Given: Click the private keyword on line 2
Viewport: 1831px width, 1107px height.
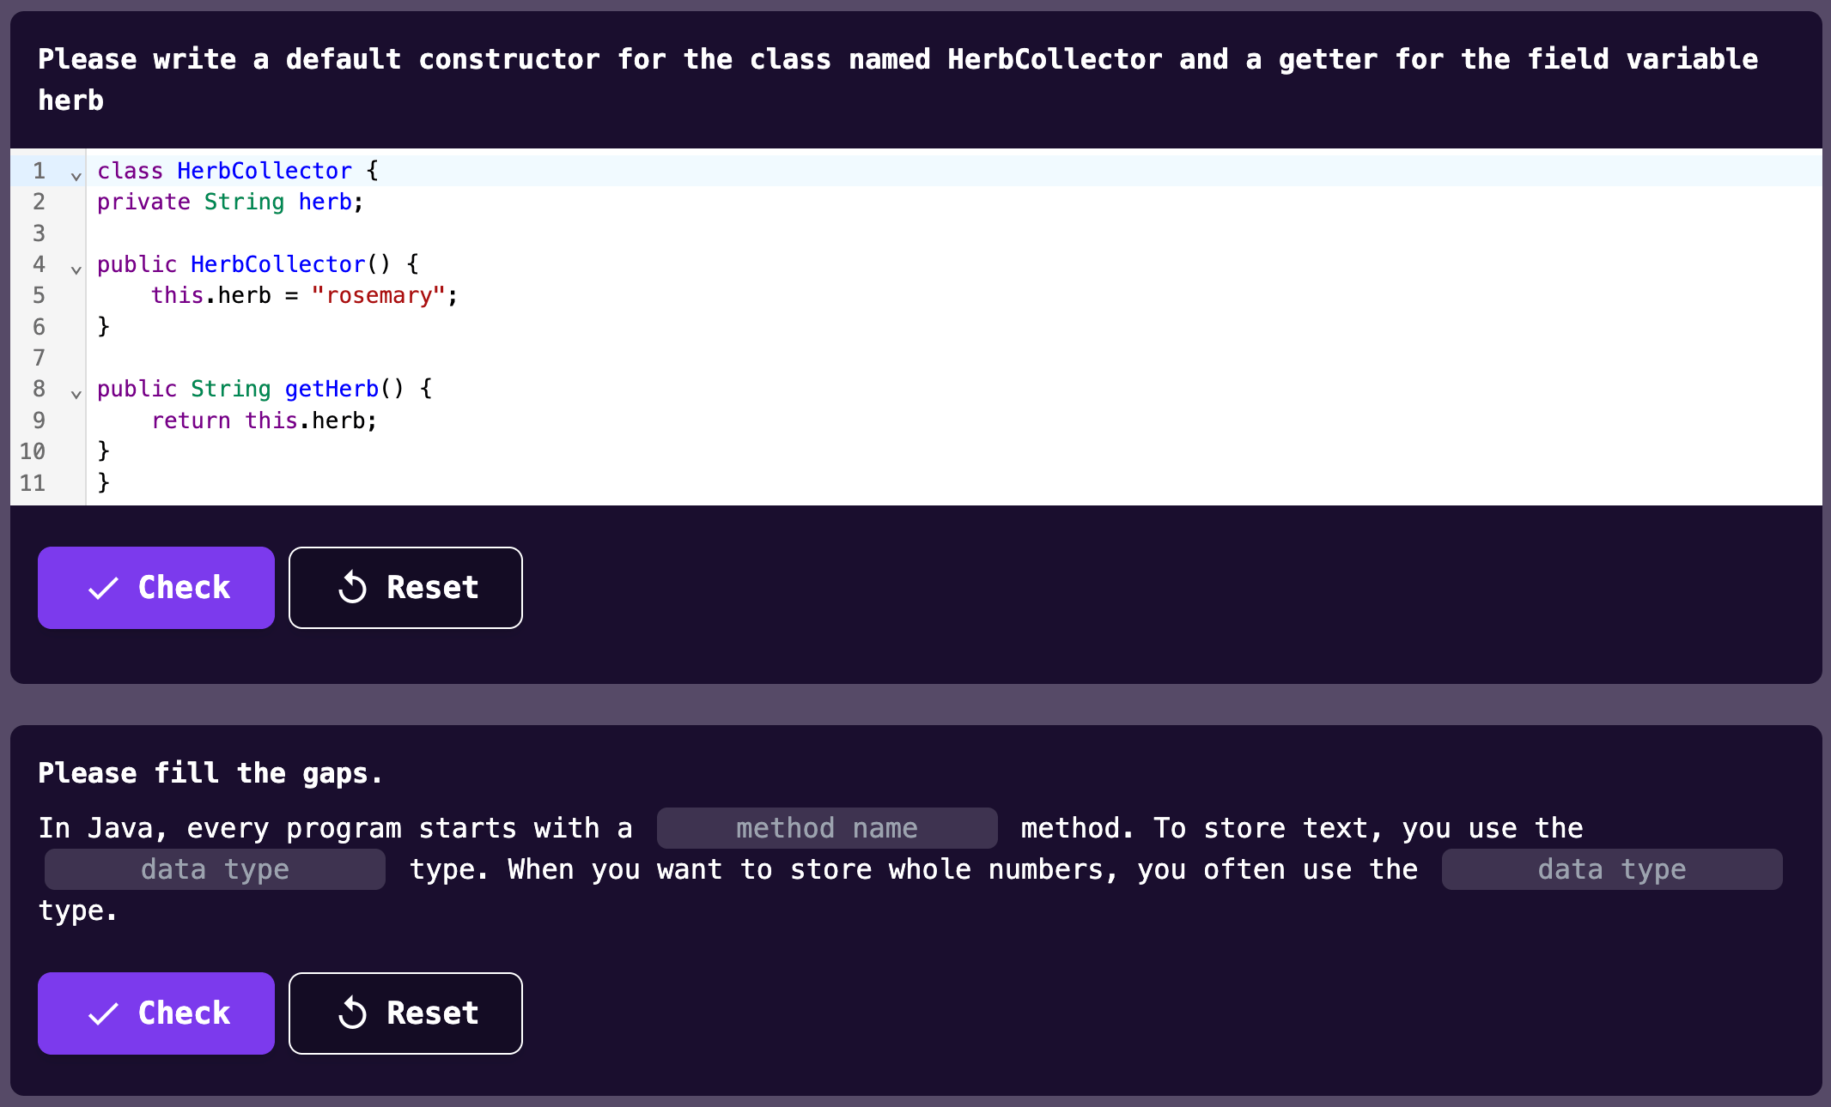Looking at the screenshot, I should coord(143,202).
